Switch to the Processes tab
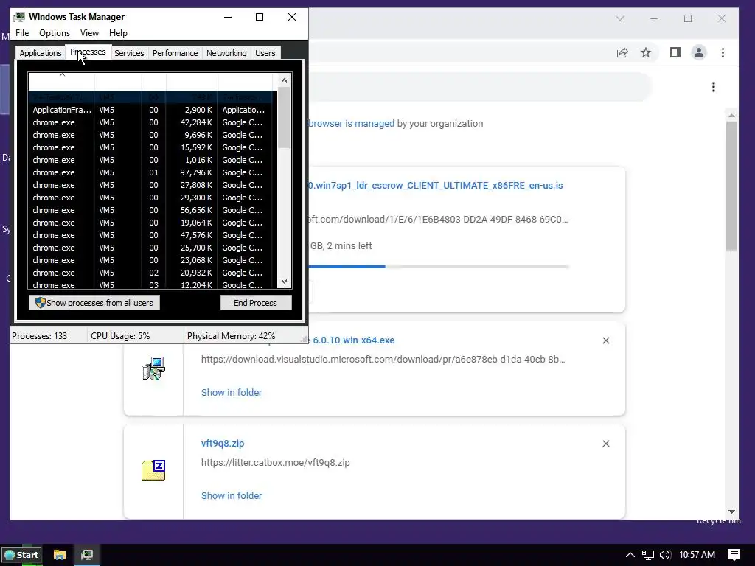The image size is (755, 566). (x=88, y=52)
